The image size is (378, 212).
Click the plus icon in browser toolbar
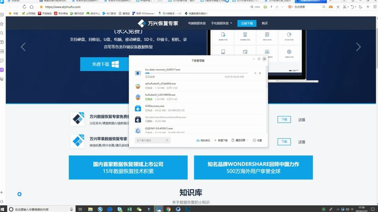pos(368,7)
